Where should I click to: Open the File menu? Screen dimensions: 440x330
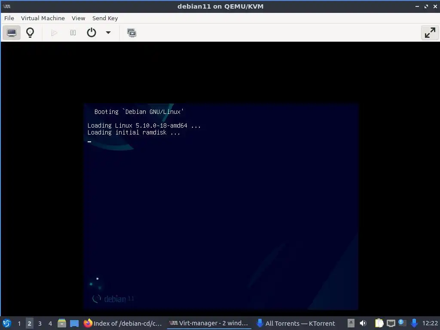[x=9, y=18]
